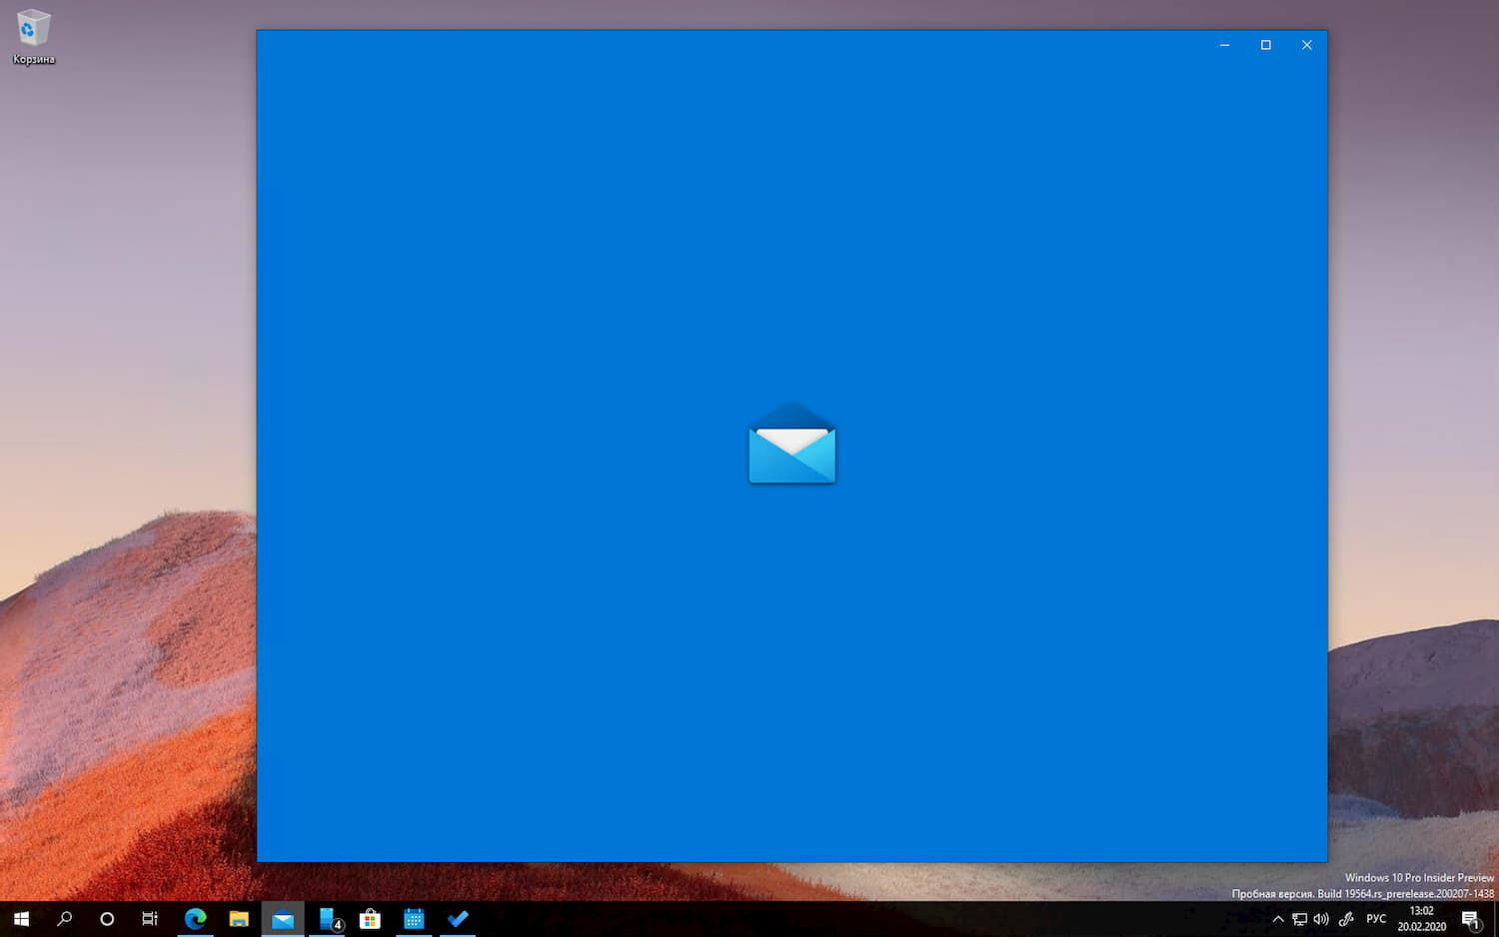This screenshot has height=937, width=1499.
Task: Open the Microsoft Store app
Action: tap(370, 919)
